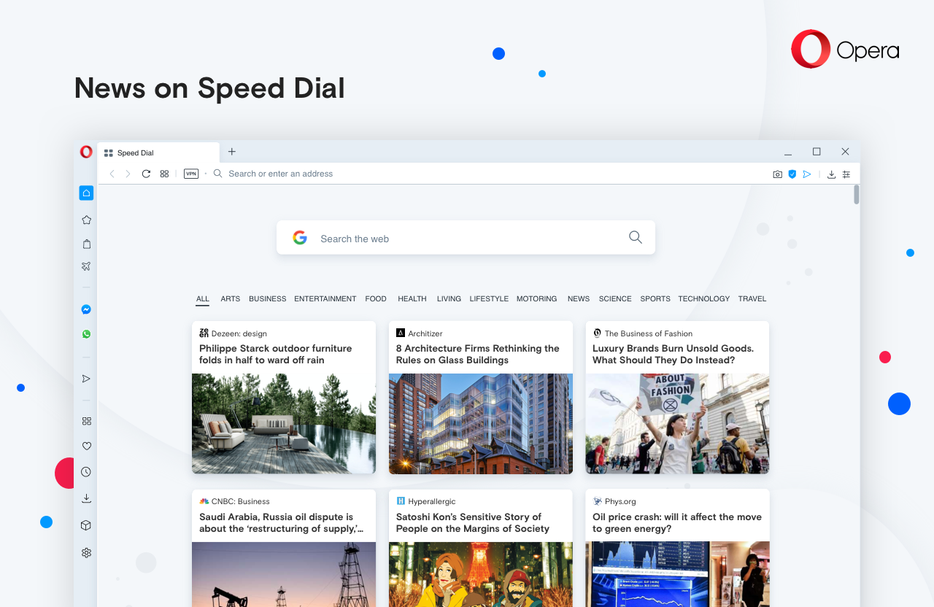Open Facebook Messenger in the sidebar
The height and width of the screenshot is (607, 934).
coord(86,309)
